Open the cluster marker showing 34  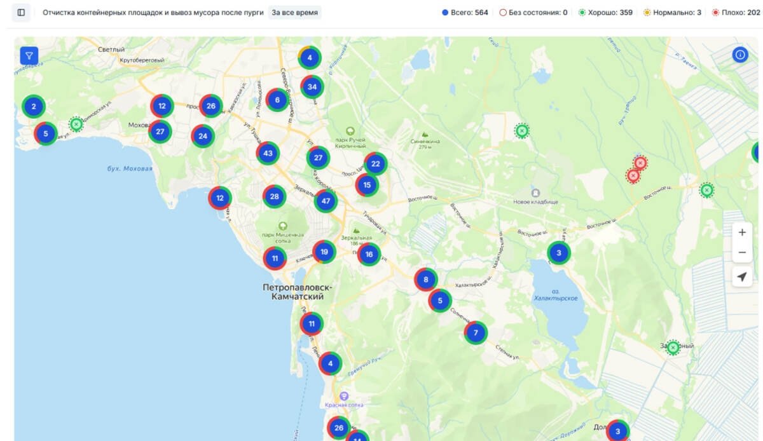pos(312,86)
